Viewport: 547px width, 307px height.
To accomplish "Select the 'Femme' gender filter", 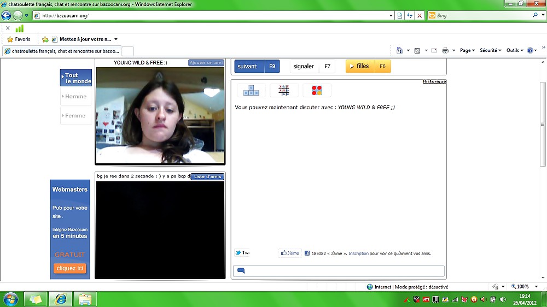I will (x=75, y=116).
